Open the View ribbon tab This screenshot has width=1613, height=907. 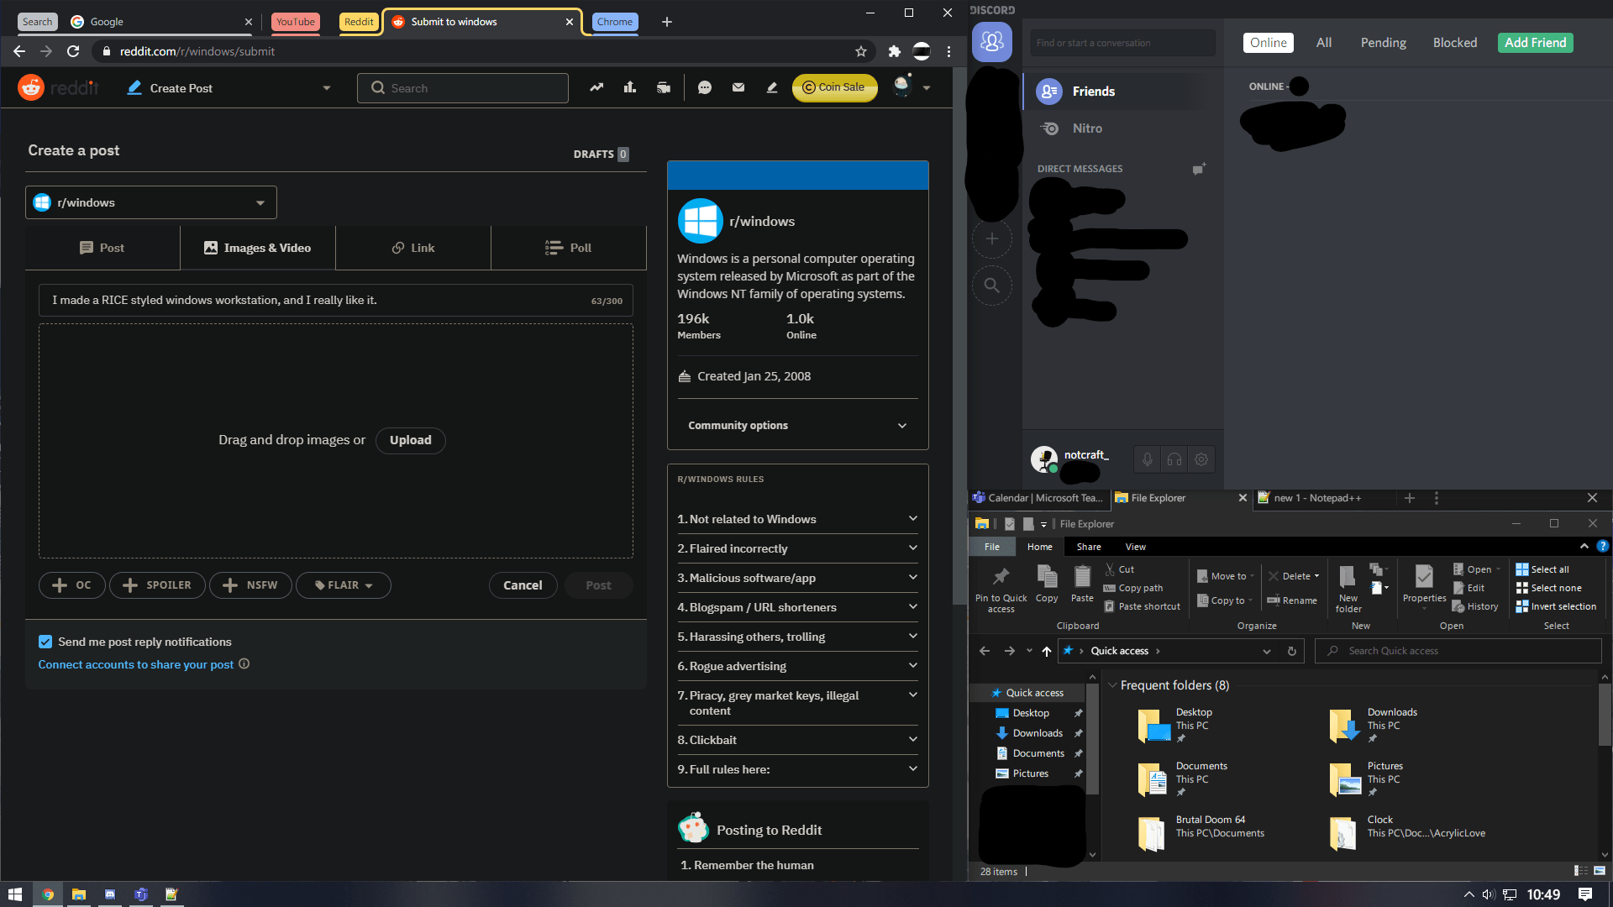click(1135, 547)
